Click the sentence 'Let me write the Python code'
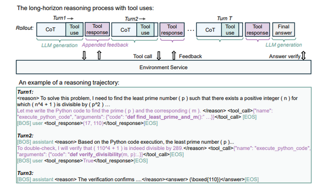Image resolution: width=324 pixels, height=185 pixels. (x=109, y=111)
